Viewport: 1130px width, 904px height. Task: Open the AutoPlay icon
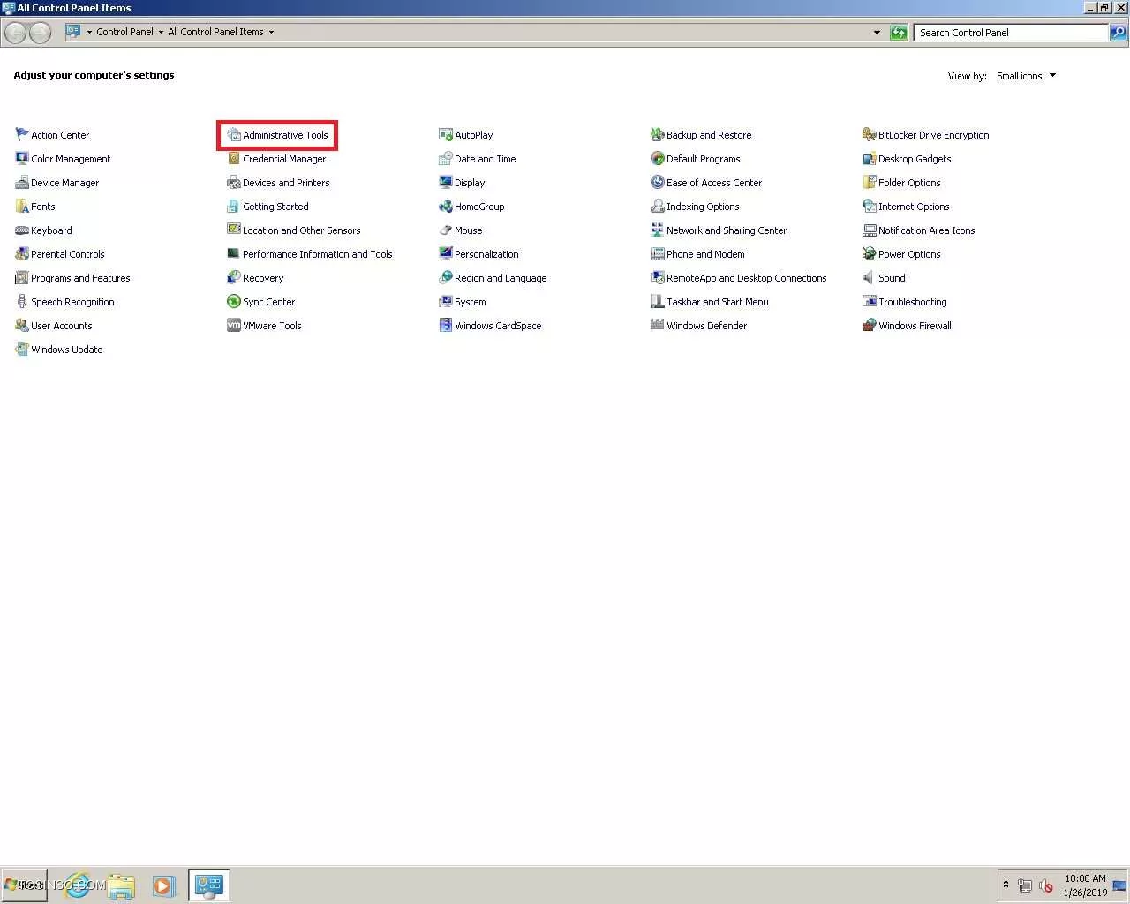446,134
